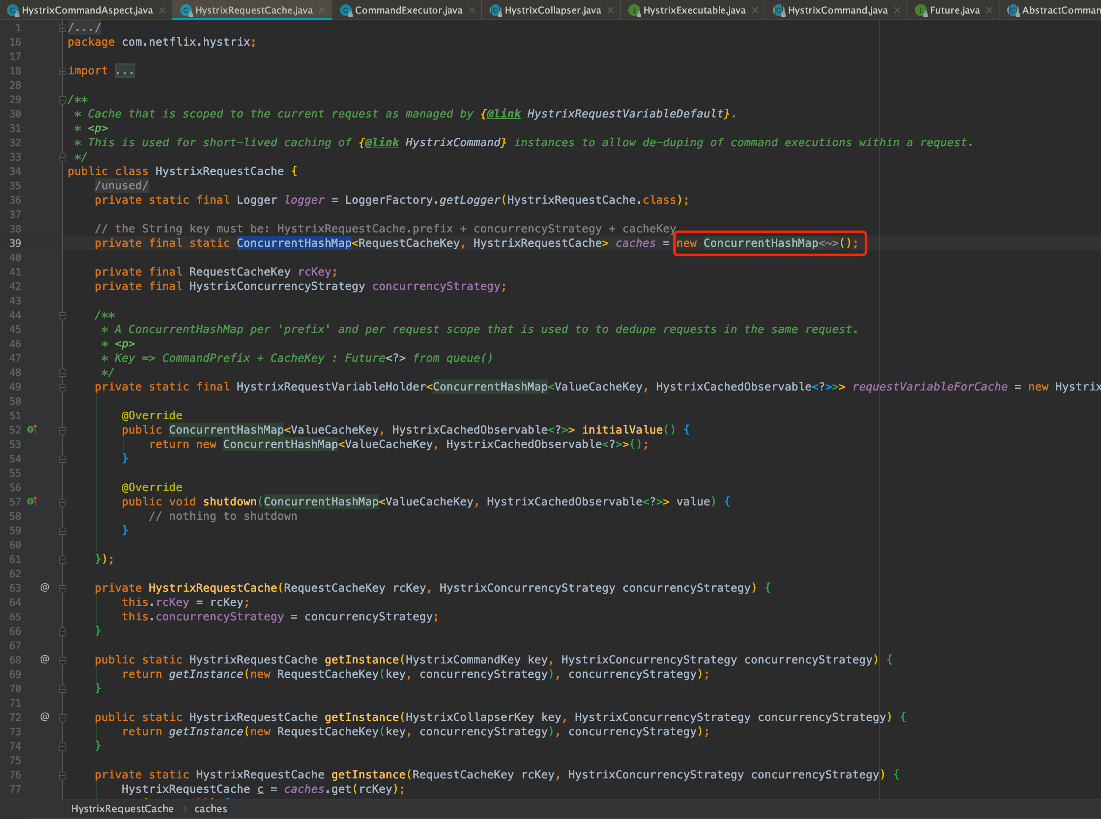This screenshot has height=819, width=1101.
Task: Click @ gutter marker beside the HystrixCommandKey getInstance method
Action: (45, 659)
